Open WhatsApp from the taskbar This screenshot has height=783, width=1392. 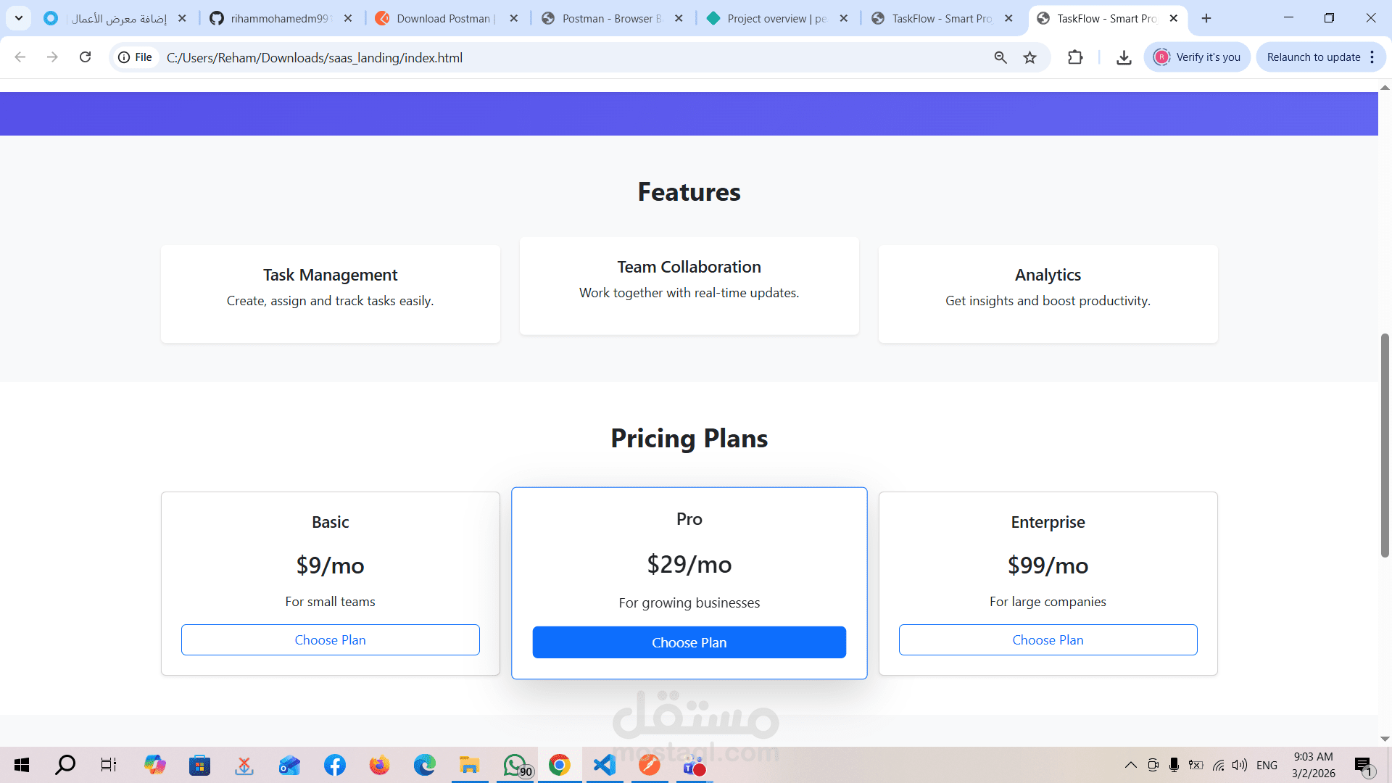(x=515, y=765)
